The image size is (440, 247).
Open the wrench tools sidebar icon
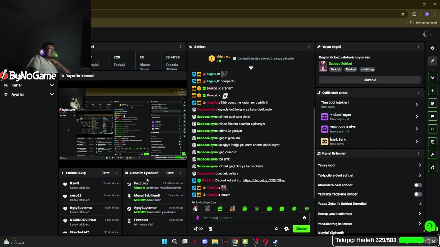432,154
